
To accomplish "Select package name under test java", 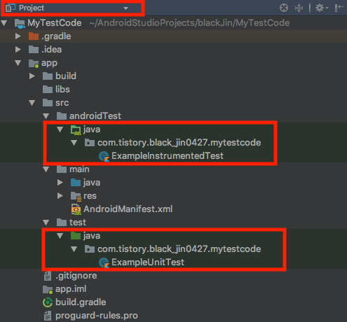I will tap(179, 249).
